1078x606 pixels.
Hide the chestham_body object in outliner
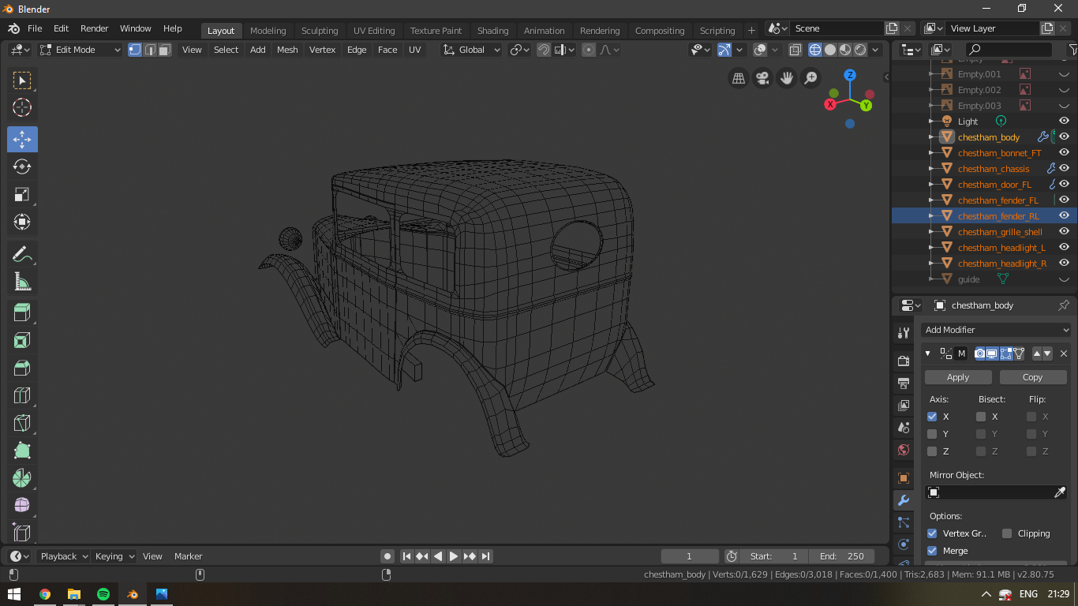[1064, 137]
